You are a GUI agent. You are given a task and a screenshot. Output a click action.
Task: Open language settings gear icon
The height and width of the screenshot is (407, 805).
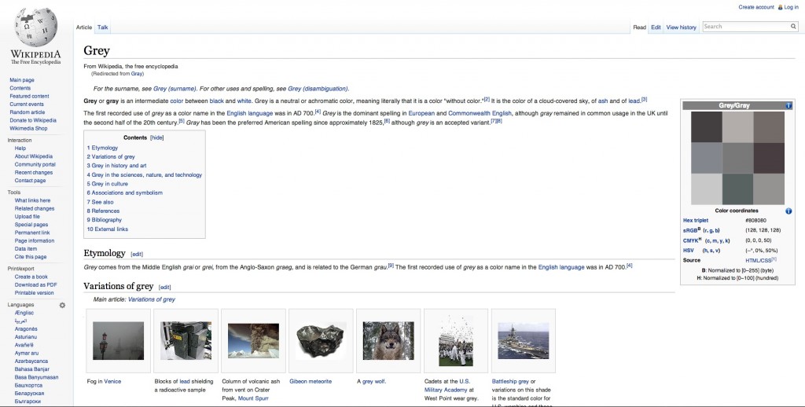(62, 305)
